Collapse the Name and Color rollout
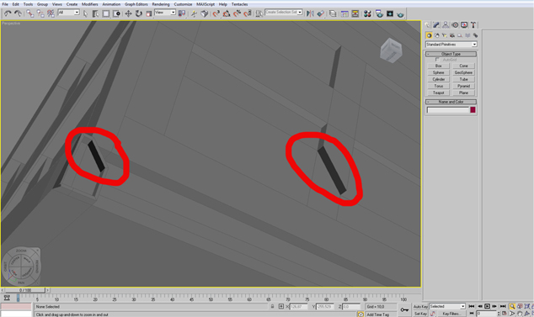Screen dimensions: 534x317 coord(451,102)
